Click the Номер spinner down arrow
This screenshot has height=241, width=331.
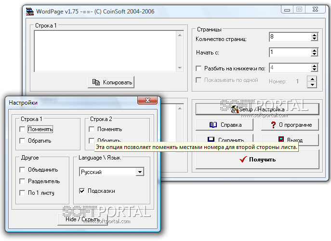point(312,85)
